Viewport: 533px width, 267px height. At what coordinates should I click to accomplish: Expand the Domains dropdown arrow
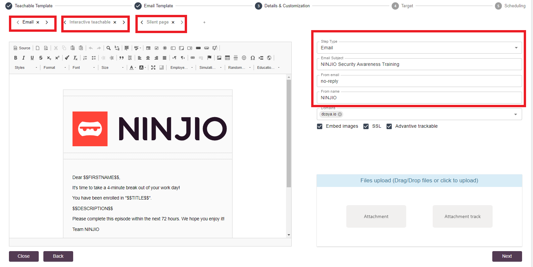(x=515, y=114)
